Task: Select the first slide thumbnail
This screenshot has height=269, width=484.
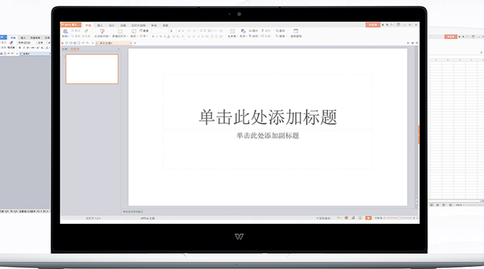Action: (x=92, y=69)
